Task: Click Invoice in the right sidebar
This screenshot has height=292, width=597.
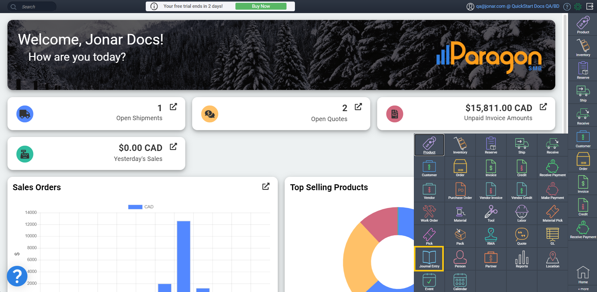Action: click(583, 184)
